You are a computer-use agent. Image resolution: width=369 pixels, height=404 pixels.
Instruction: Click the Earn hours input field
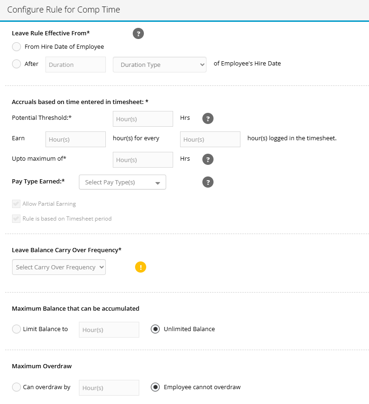[x=76, y=139]
